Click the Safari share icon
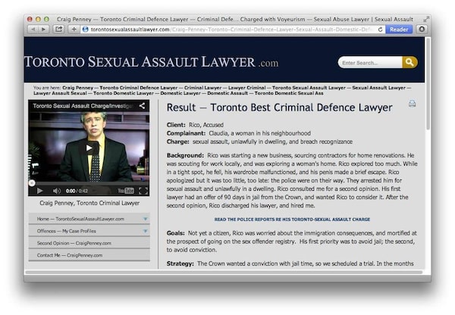The image size is (455, 315). point(58,29)
